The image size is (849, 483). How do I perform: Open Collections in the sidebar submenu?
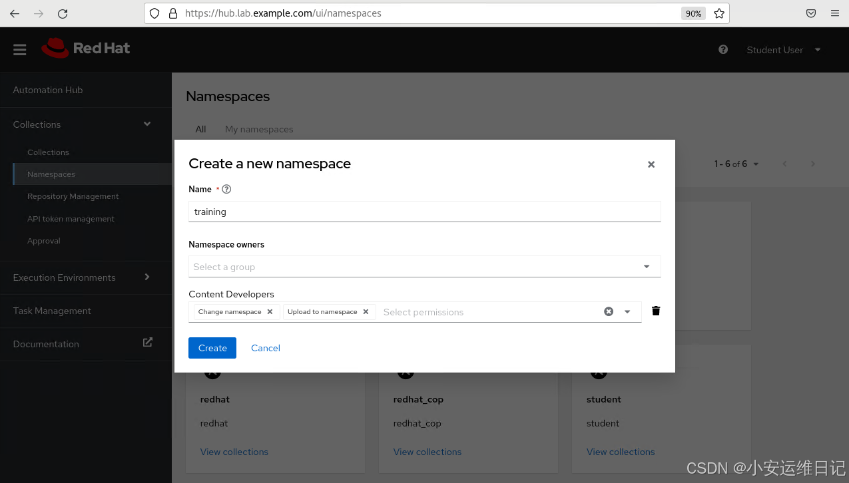(48, 152)
